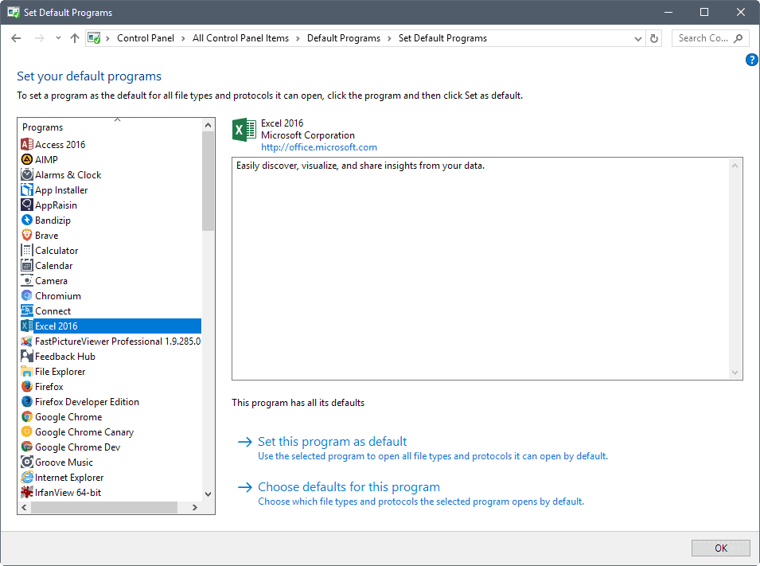The image size is (760, 566).
Task: Refresh the address bar location
Action: pyautogui.click(x=654, y=38)
